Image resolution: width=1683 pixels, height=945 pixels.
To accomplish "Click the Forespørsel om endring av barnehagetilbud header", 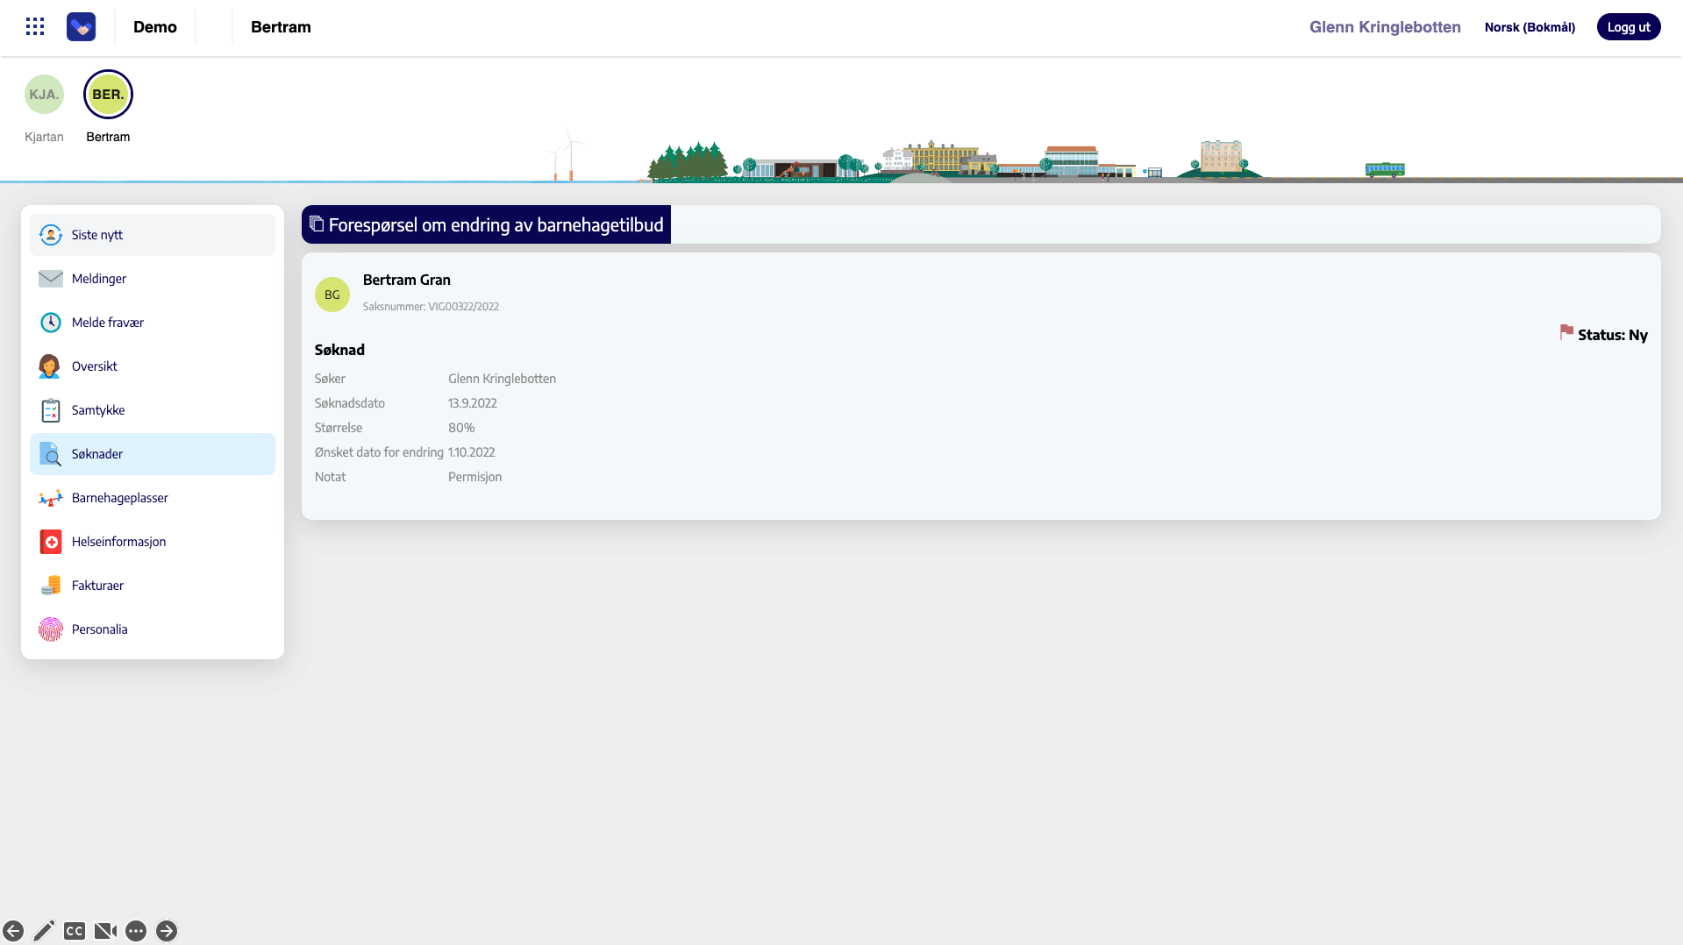I will [487, 225].
